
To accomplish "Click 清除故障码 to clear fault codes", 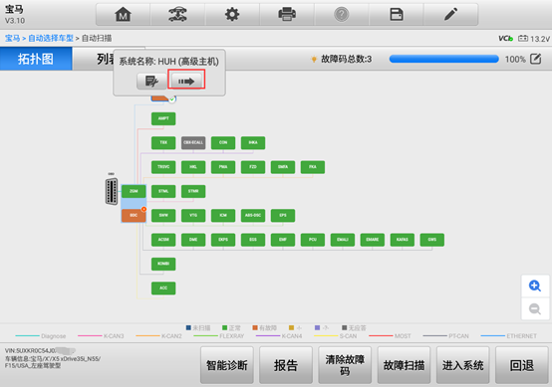I will [345, 365].
